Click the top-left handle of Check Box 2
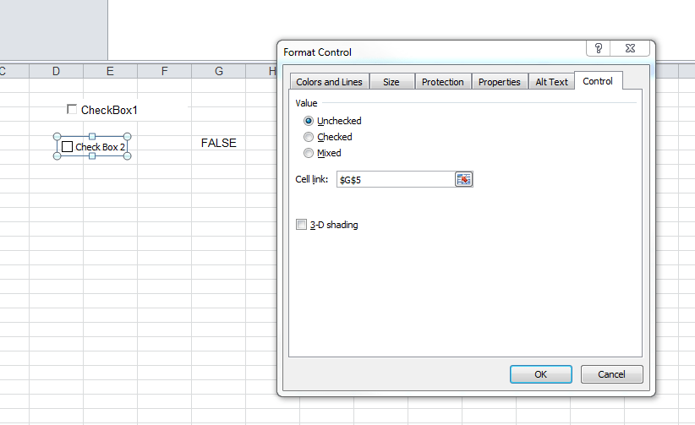695x425 pixels. point(57,137)
